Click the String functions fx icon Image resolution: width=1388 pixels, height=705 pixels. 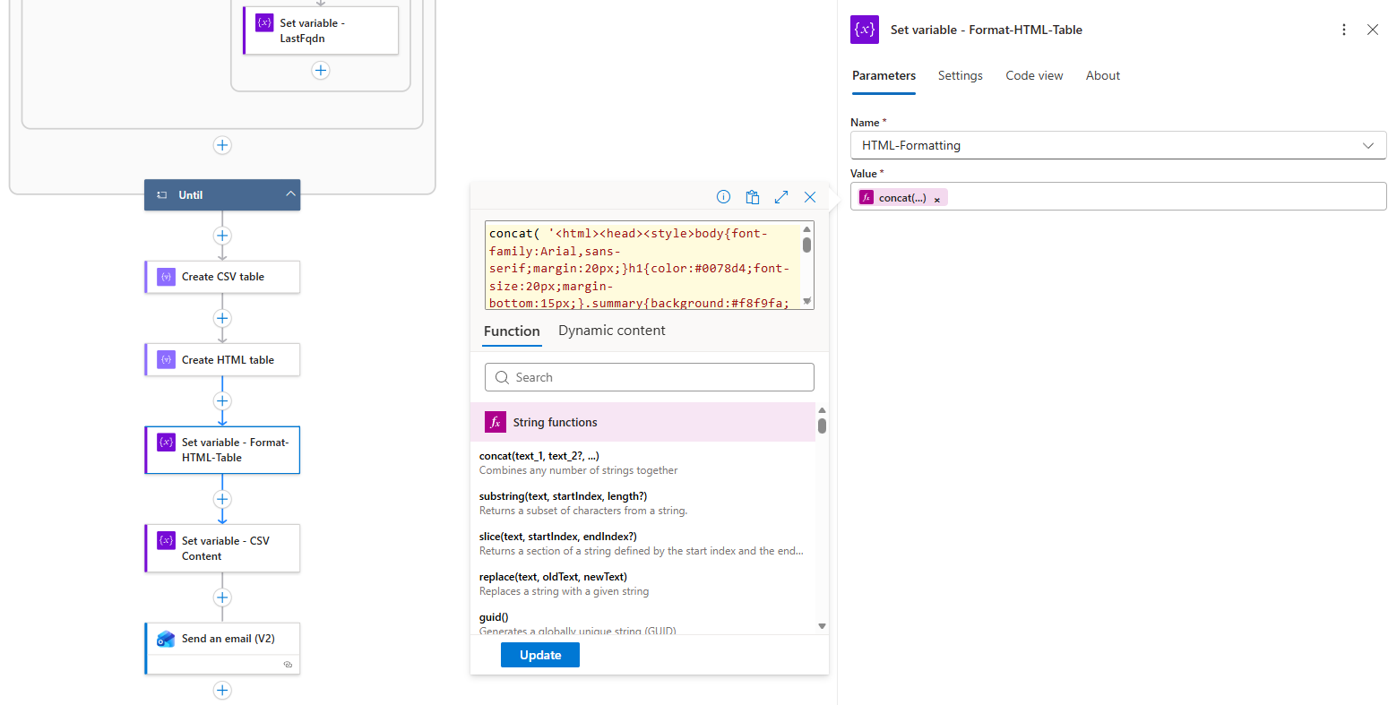click(x=495, y=422)
